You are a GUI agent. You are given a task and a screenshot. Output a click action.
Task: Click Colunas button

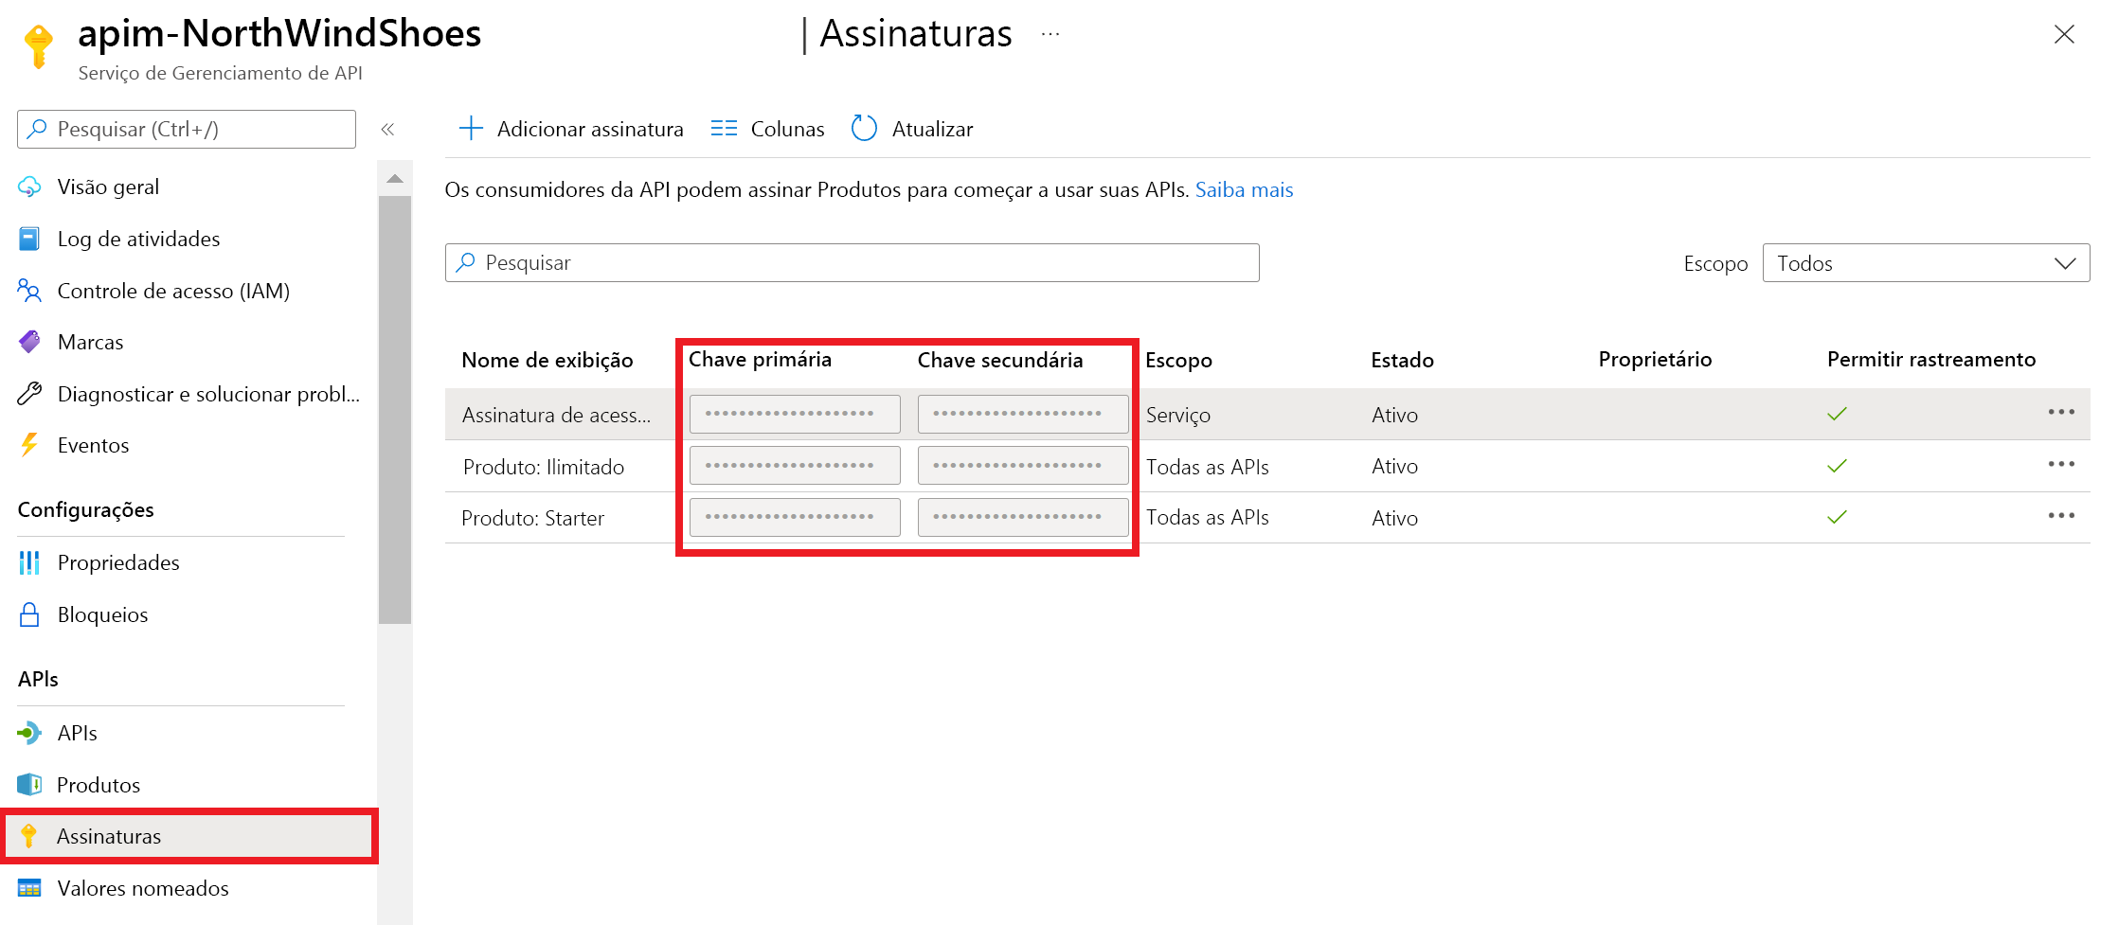pyautogui.click(x=767, y=129)
